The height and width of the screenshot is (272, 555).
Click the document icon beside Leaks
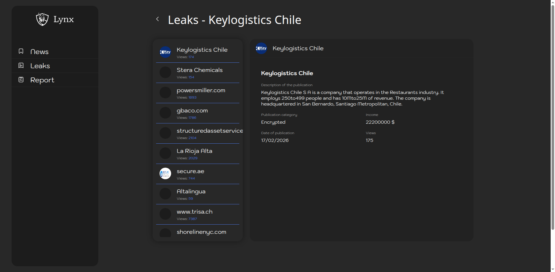[21, 65]
